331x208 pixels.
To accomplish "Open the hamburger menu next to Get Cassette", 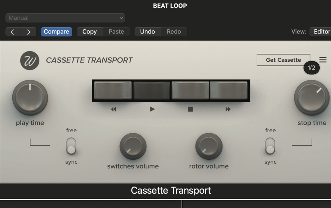I will [323, 59].
